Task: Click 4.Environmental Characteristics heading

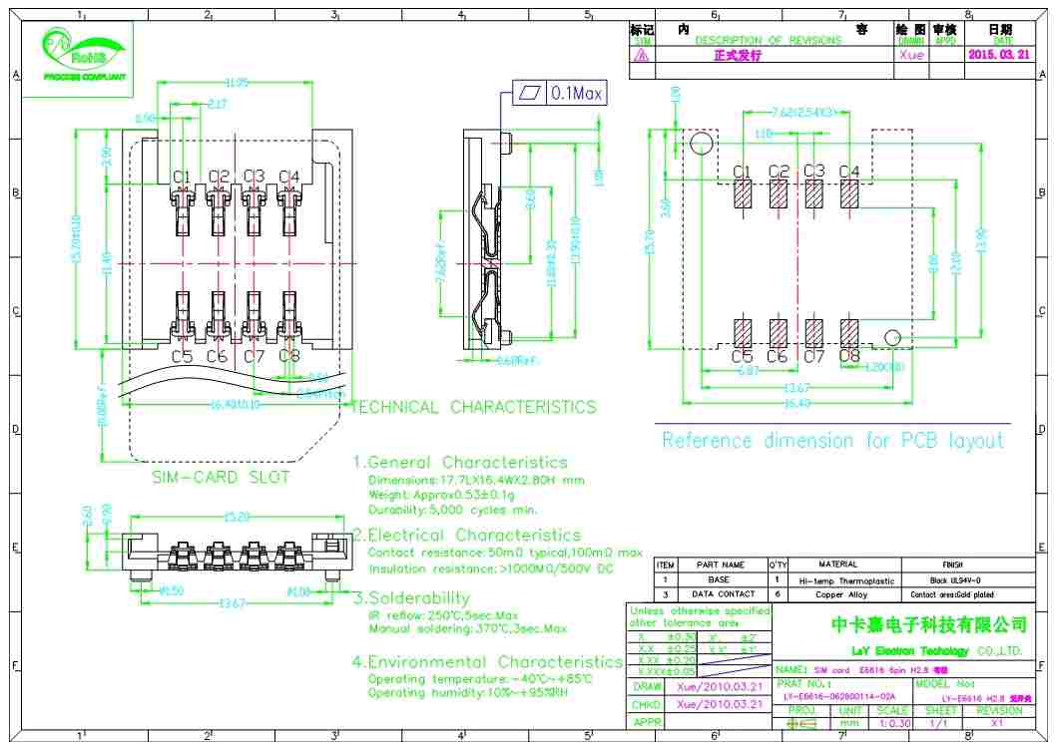Action: click(487, 662)
